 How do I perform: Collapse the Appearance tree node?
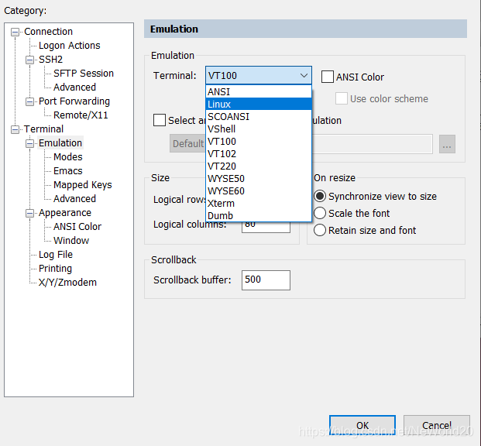click(29, 213)
